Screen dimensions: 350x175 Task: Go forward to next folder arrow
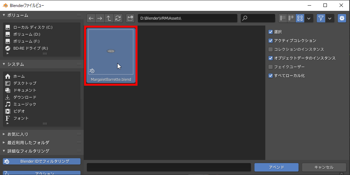100,18
